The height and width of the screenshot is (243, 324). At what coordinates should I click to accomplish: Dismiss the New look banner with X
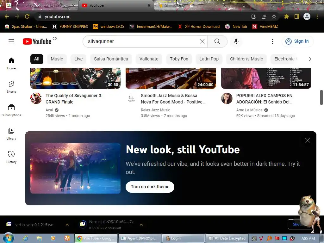click(x=308, y=140)
